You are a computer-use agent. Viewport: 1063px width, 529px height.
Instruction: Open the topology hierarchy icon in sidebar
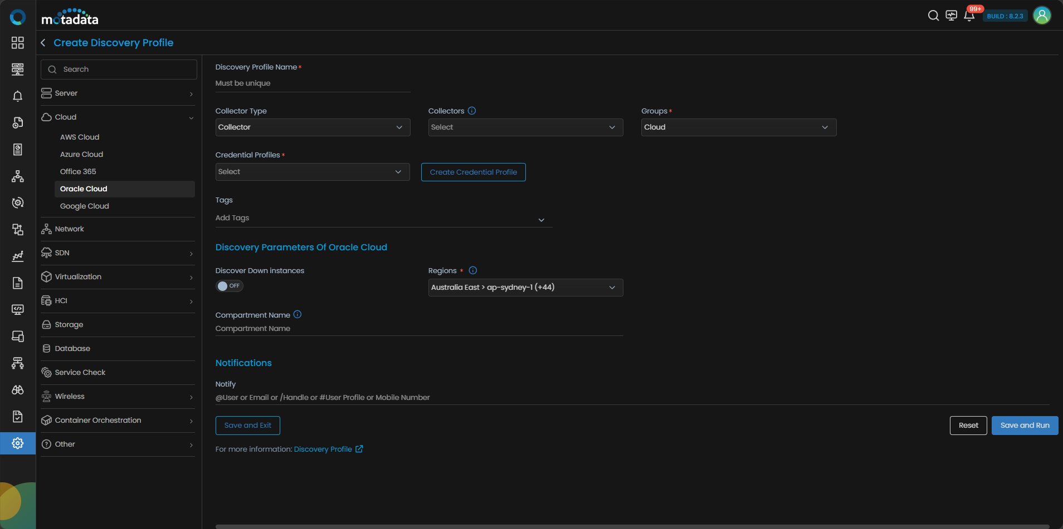click(18, 176)
